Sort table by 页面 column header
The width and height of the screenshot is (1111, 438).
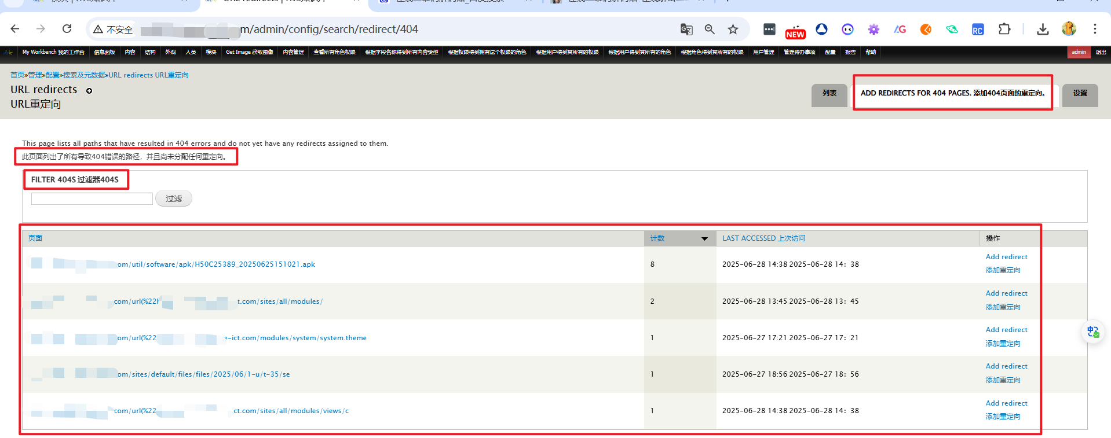pyautogui.click(x=35, y=238)
